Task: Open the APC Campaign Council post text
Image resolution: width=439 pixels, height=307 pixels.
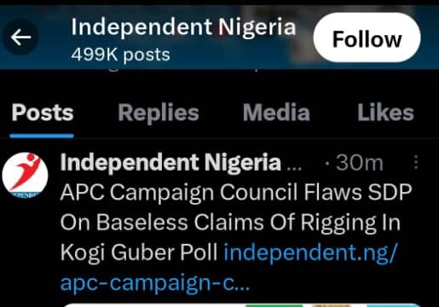Action: pyautogui.click(x=236, y=222)
